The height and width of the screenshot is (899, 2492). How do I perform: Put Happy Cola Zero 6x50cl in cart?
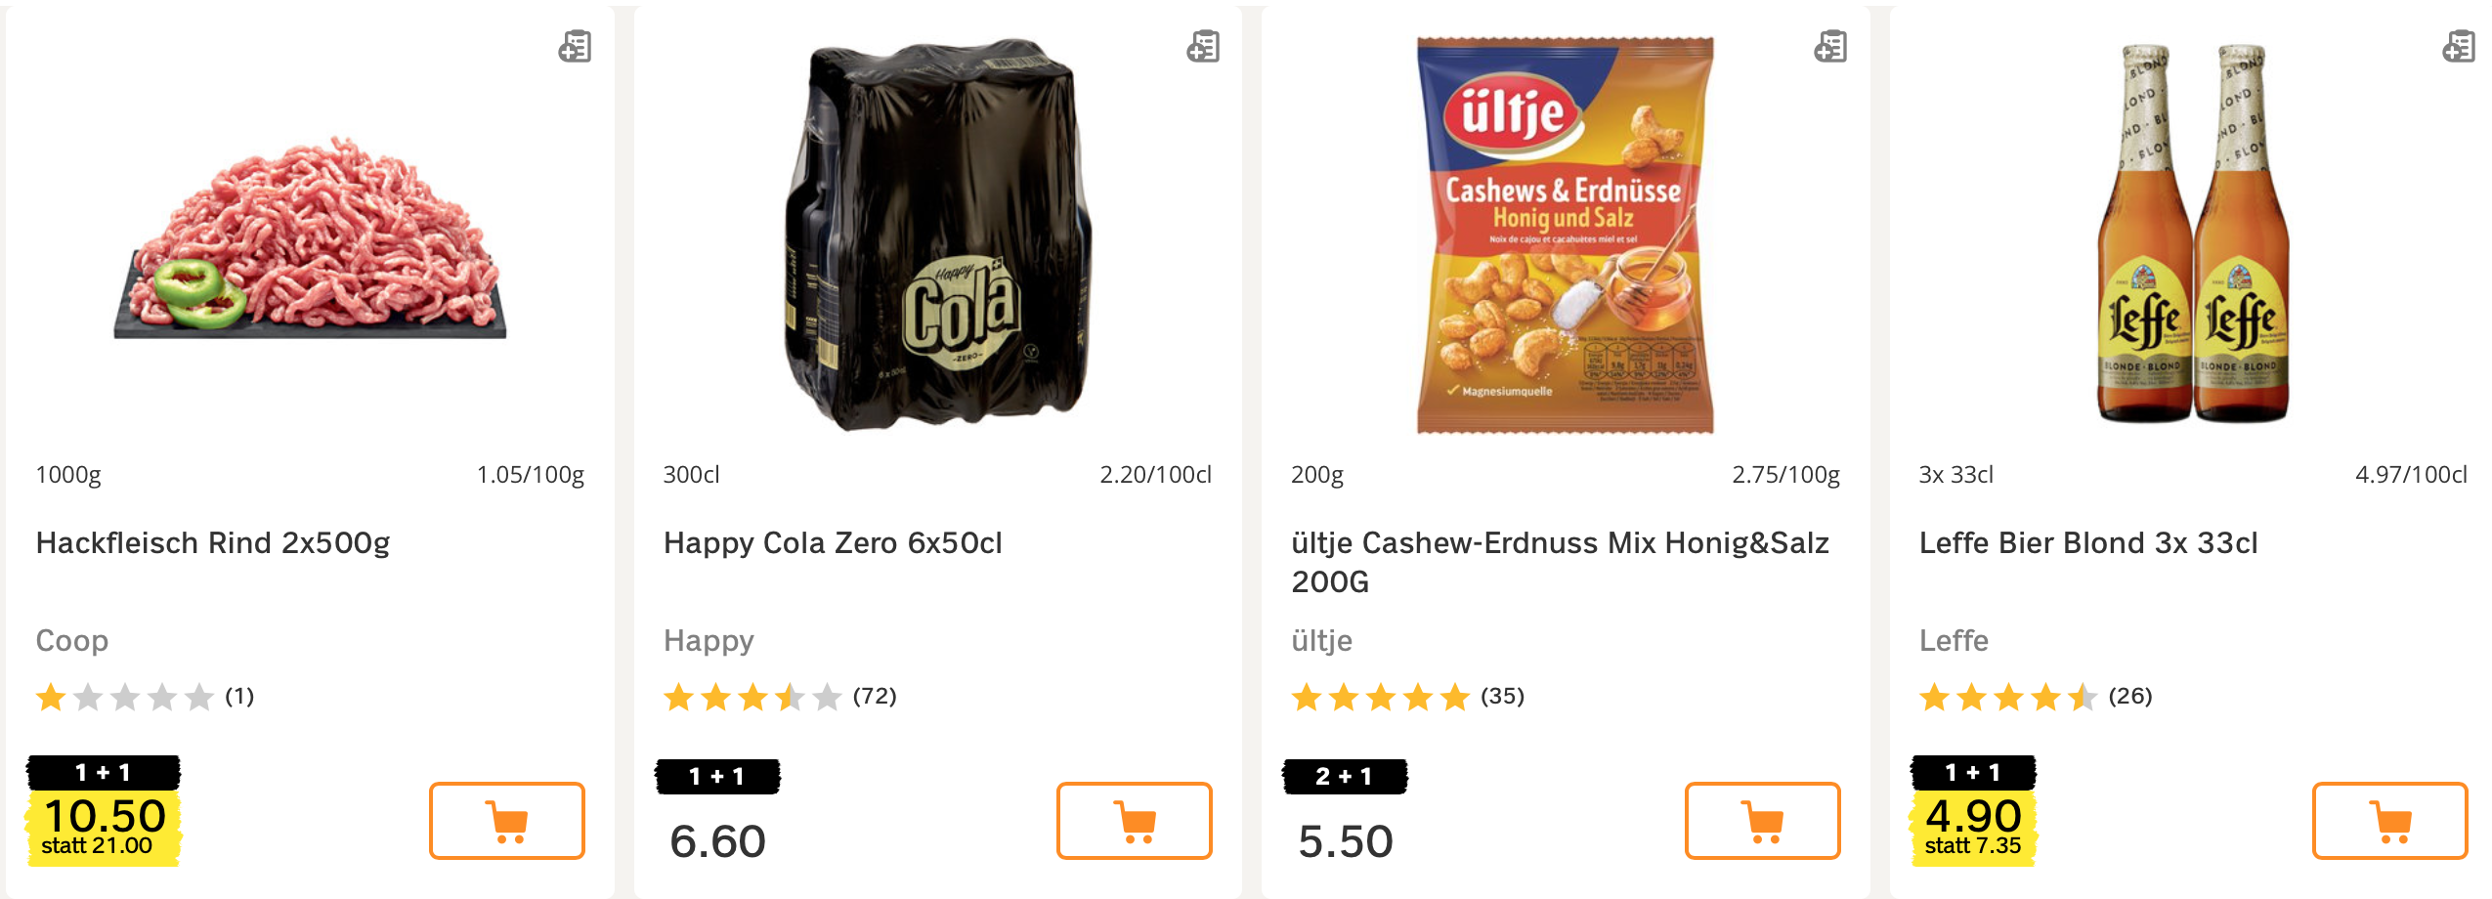point(1134,821)
